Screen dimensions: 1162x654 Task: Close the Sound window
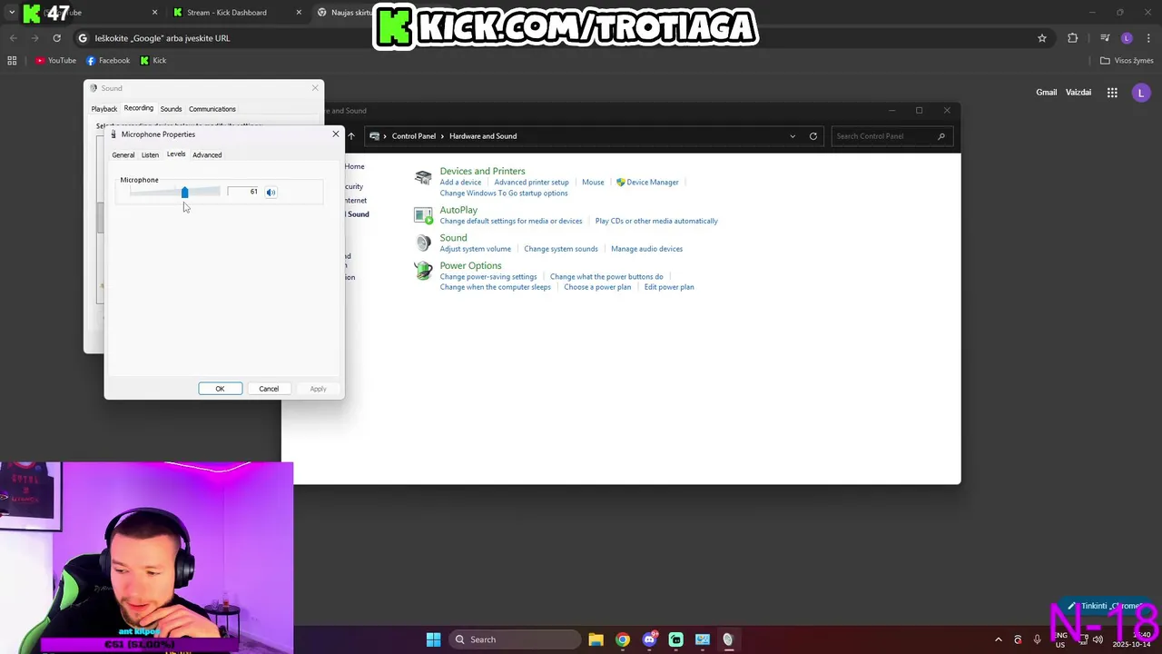(x=315, y=88)
